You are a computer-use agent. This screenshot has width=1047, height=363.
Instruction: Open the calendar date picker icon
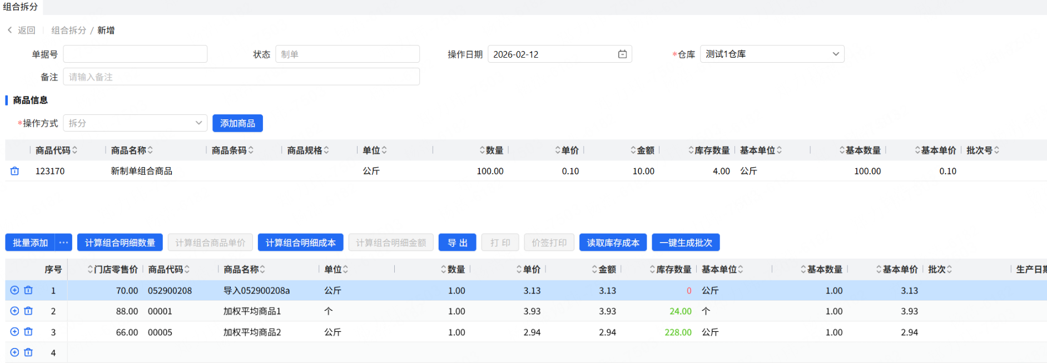click(622, 54)
